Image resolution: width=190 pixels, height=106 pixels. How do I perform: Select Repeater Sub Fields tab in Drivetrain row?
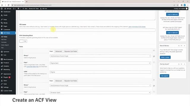click(71, 81)
